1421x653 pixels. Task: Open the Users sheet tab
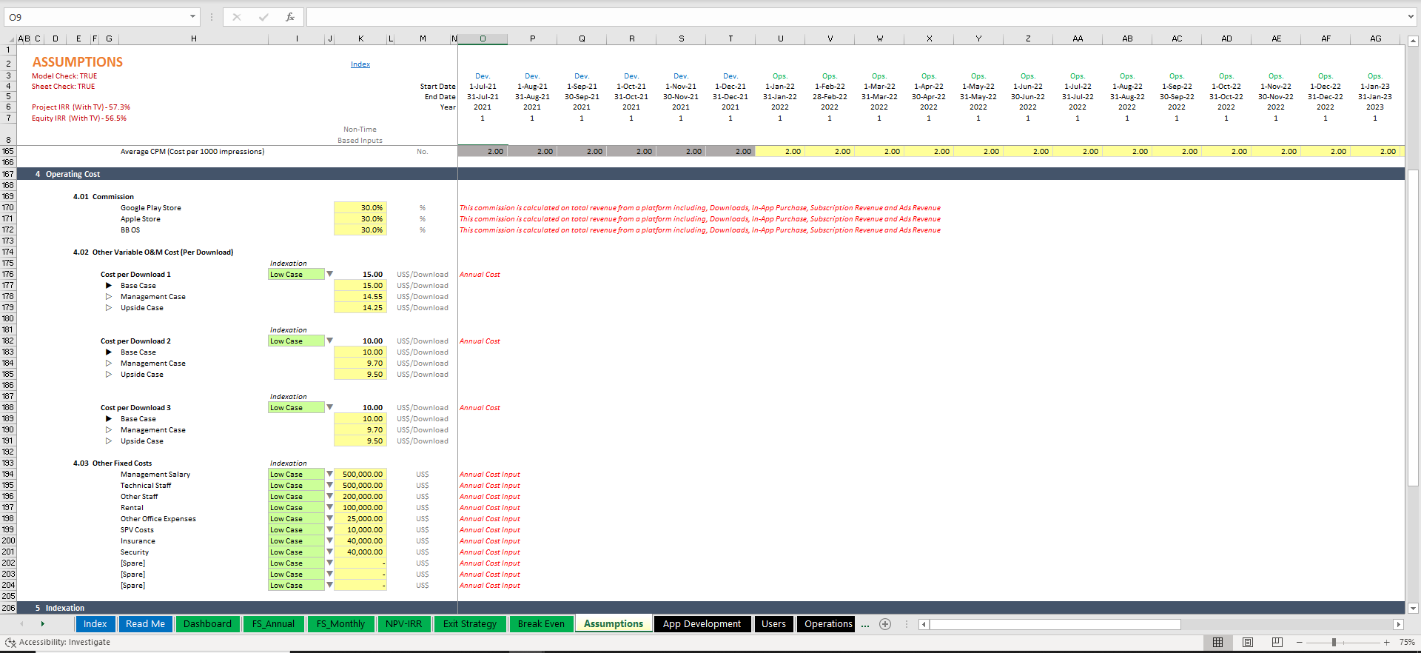[773, 624]
